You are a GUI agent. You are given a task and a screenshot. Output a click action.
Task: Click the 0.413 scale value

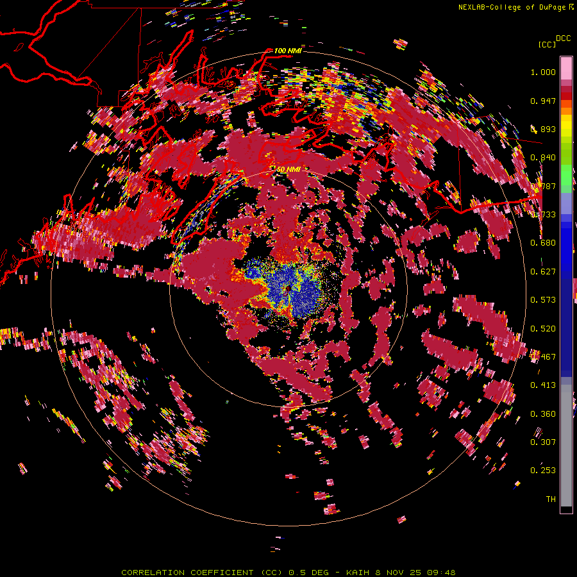coord(543,385)
